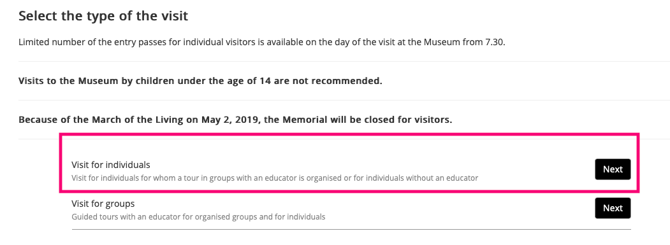Screen dimensions: 670x245
Task: Click the groups guided tours description text
Action: [x=198, y=217]
